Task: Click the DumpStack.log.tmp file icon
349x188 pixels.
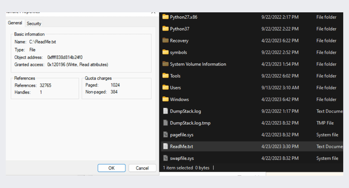Action: click(165, 123)
